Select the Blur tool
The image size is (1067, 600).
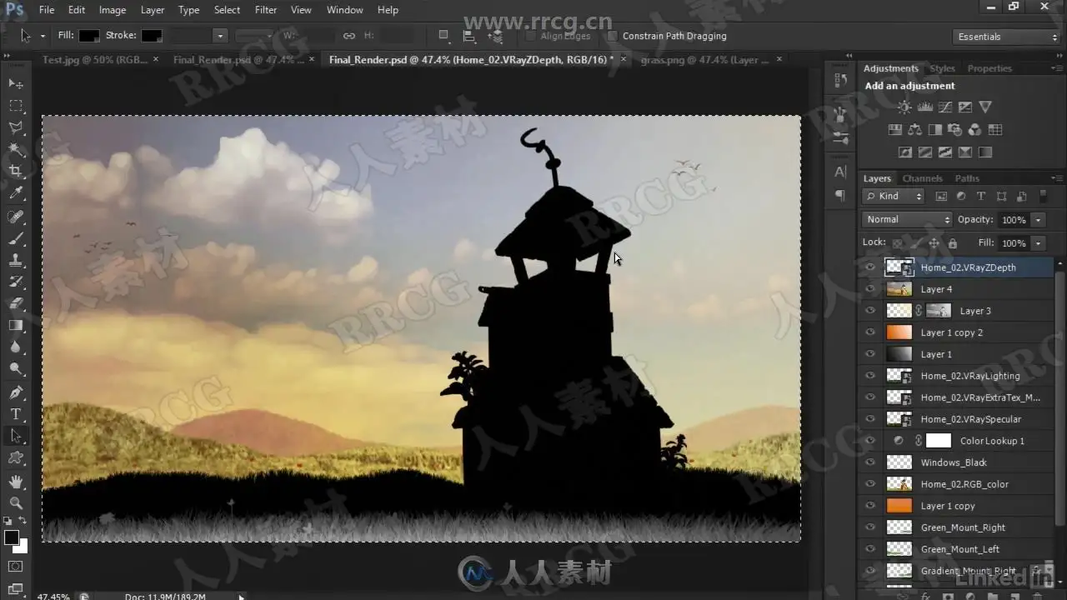coord(16,347)
